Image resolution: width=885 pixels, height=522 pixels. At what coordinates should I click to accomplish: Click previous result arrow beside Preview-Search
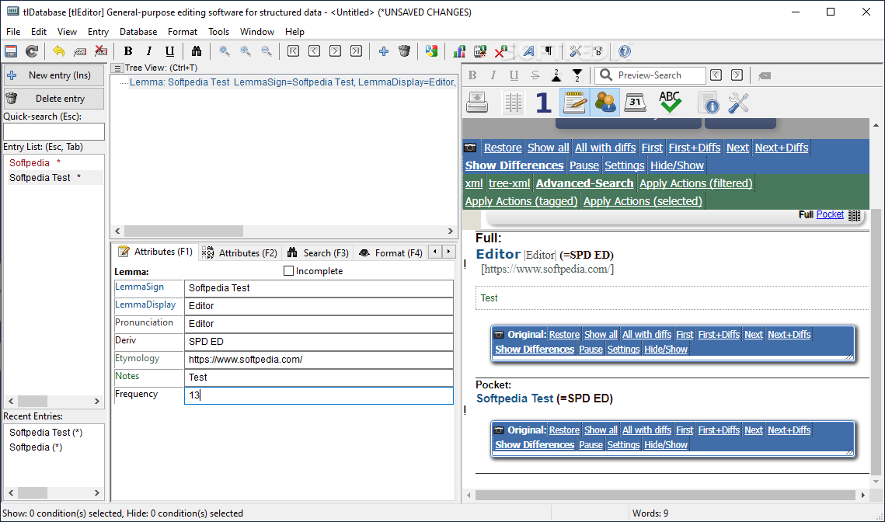[716, 75]
